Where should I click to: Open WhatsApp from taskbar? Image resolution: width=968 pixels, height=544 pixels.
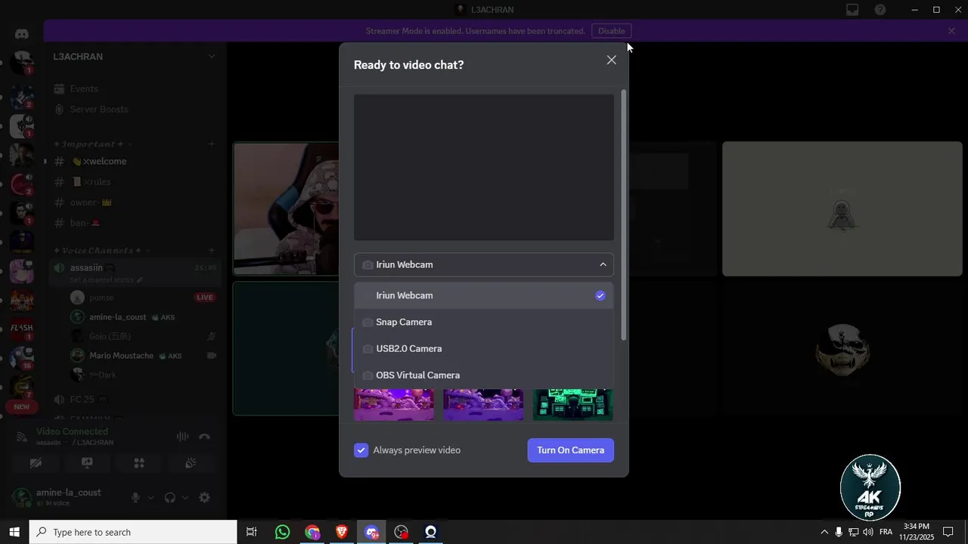pos(282,532)
